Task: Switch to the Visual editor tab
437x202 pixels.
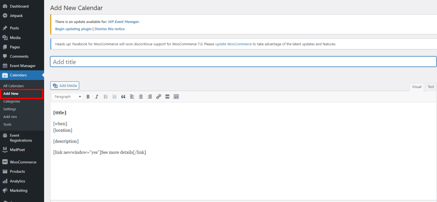Action: (417, 87)
